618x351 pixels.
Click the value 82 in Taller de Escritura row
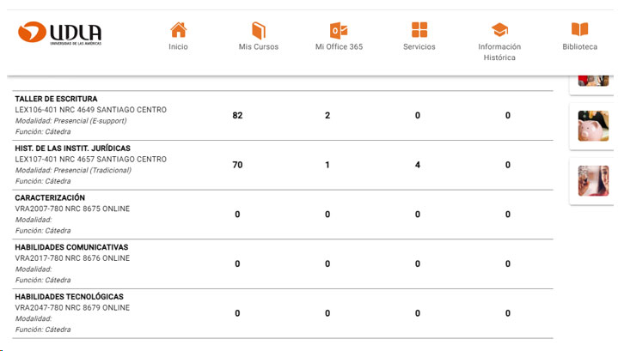pos(237,116)
